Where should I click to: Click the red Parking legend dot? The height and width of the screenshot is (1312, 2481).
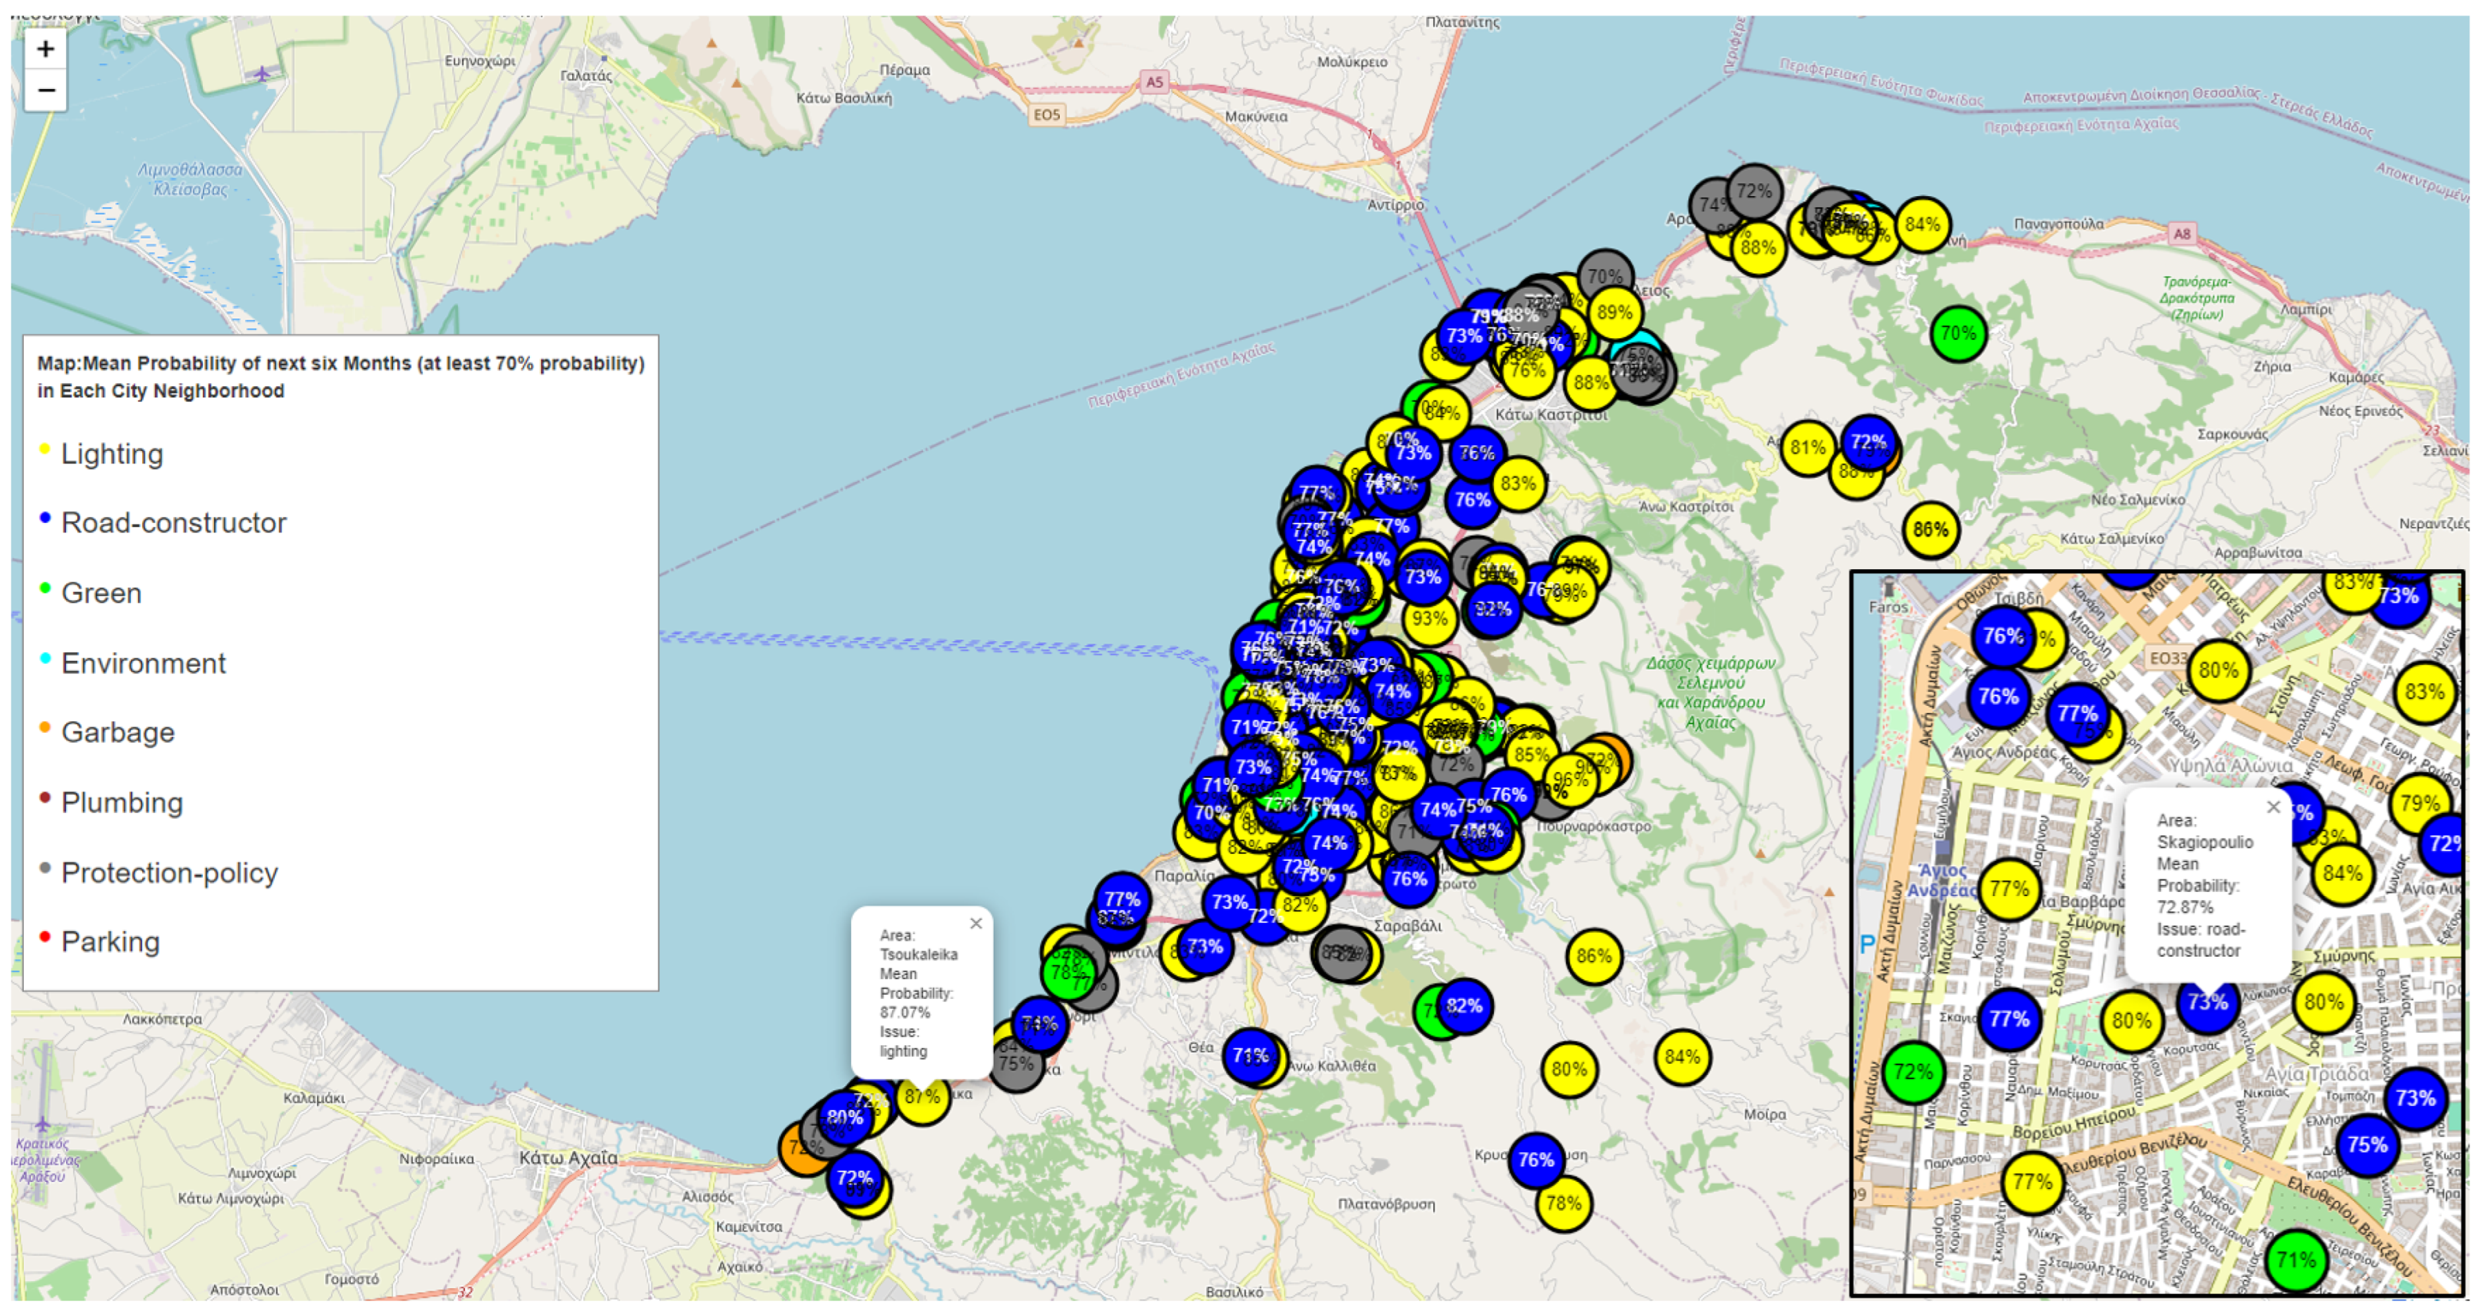[x=44, y=936]
